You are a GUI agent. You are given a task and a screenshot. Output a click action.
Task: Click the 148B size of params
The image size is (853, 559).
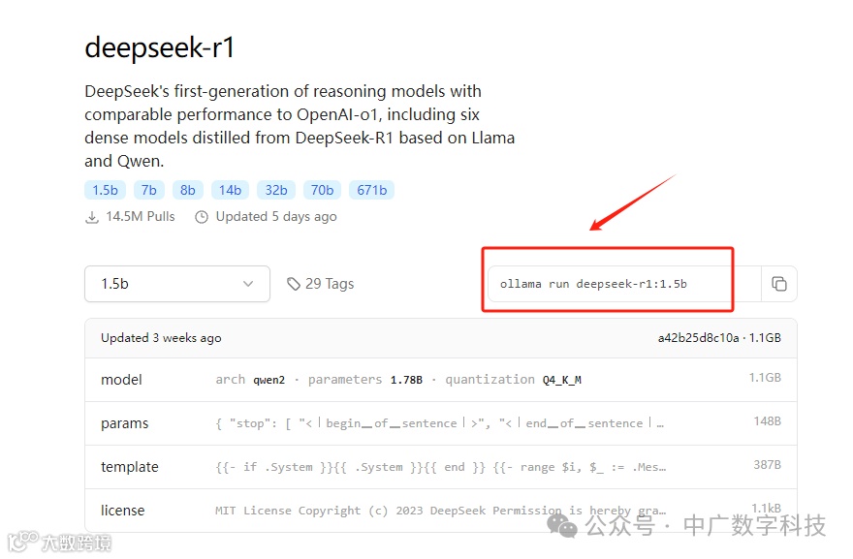767,420
